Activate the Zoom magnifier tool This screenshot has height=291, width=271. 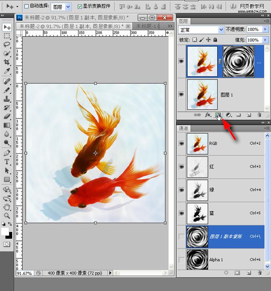pyautogui.click(x=7, y=216)
